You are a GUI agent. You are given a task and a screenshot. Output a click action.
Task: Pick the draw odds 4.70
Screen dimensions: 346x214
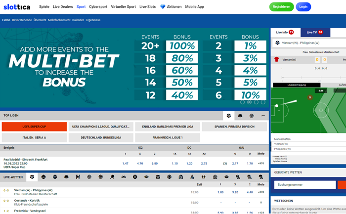(x=140, y=164)
